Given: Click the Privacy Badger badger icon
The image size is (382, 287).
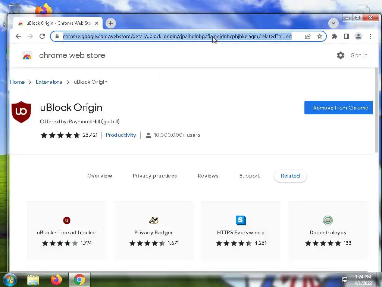Looking at the screenshot, I should click(x=154, y=220).
